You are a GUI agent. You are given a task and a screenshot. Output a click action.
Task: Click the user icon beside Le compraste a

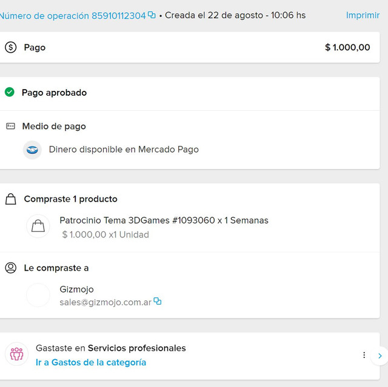pyautogui.click(x=11, y=268)
